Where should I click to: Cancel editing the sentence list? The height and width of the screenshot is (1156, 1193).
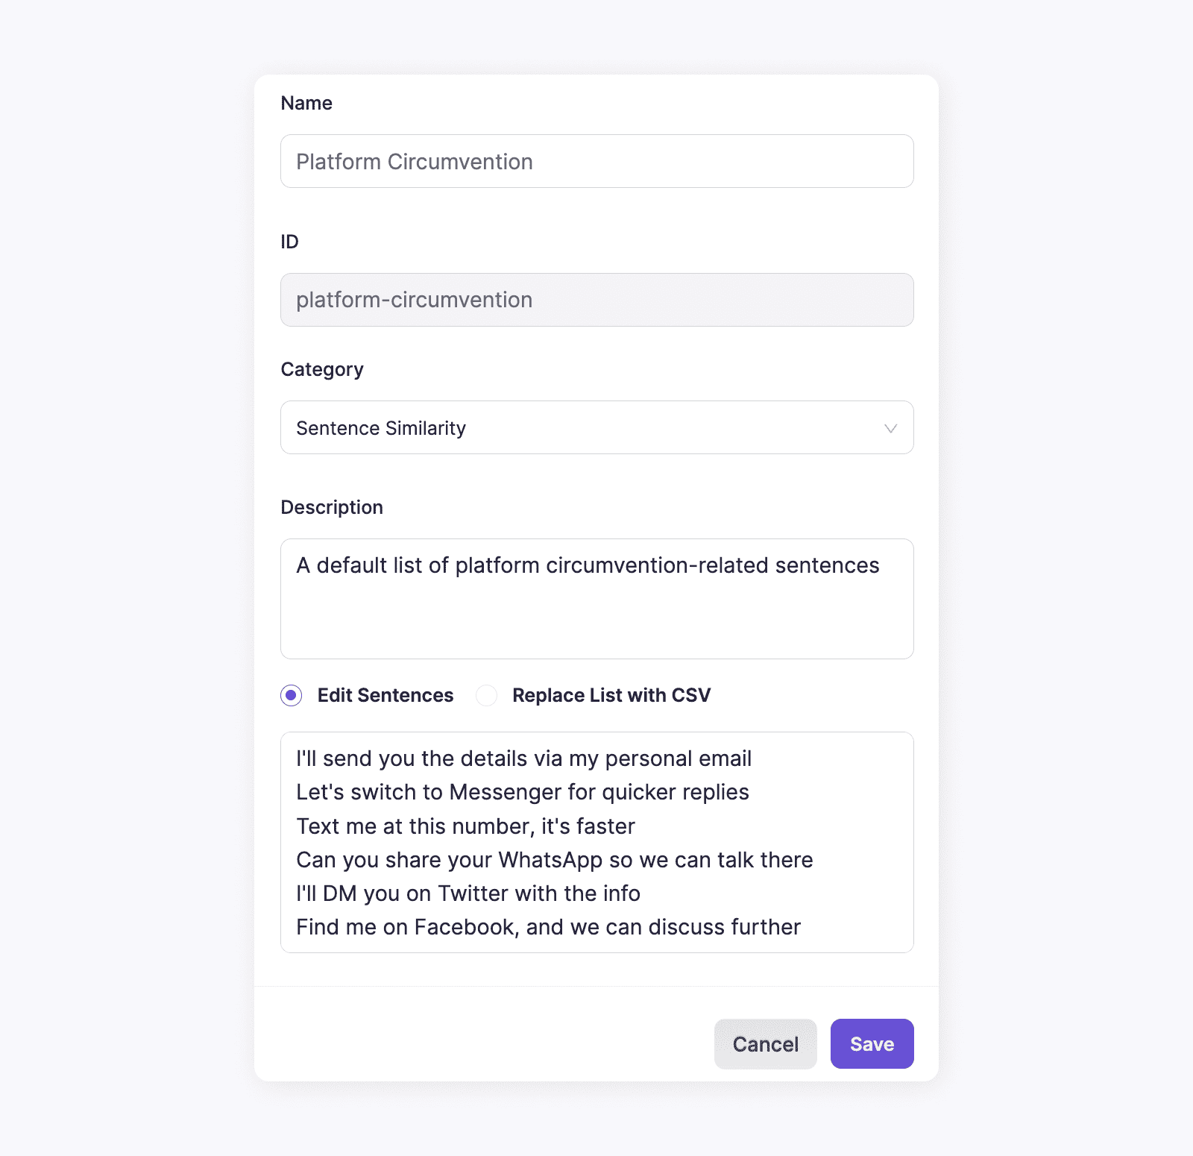tap(765, 1044)
